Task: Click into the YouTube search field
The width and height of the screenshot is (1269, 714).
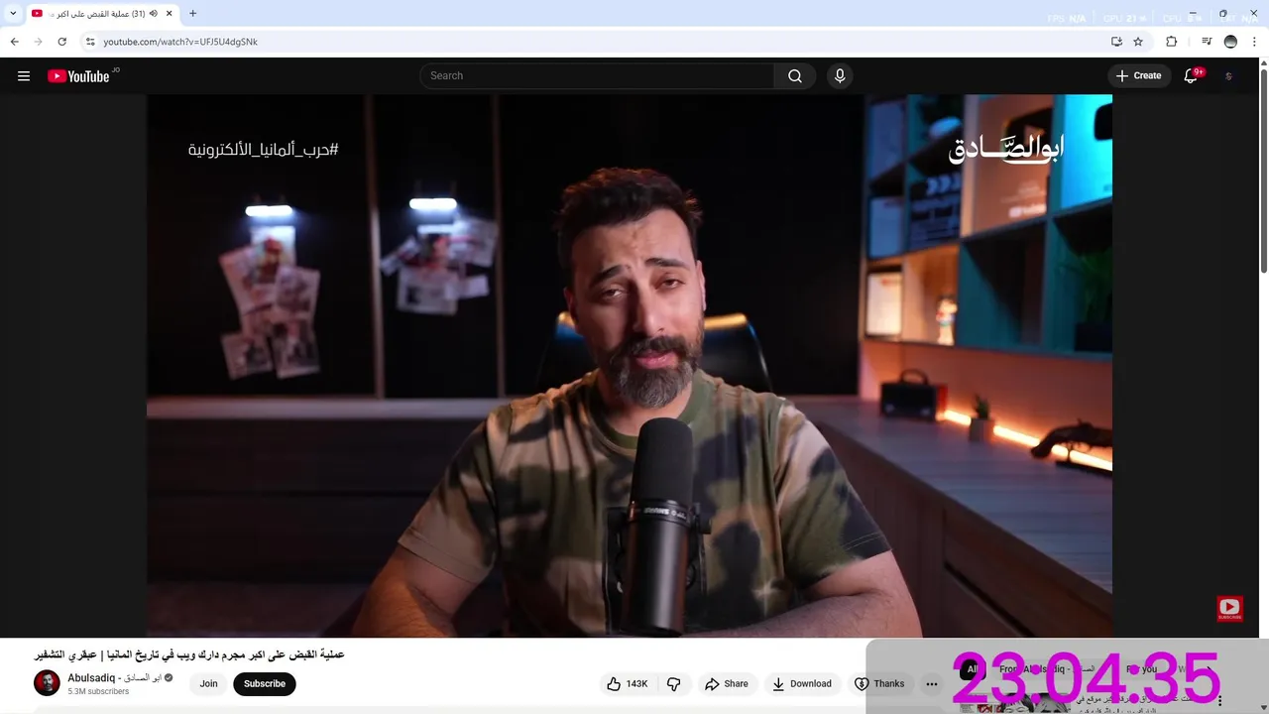Action: click(597, 76)
